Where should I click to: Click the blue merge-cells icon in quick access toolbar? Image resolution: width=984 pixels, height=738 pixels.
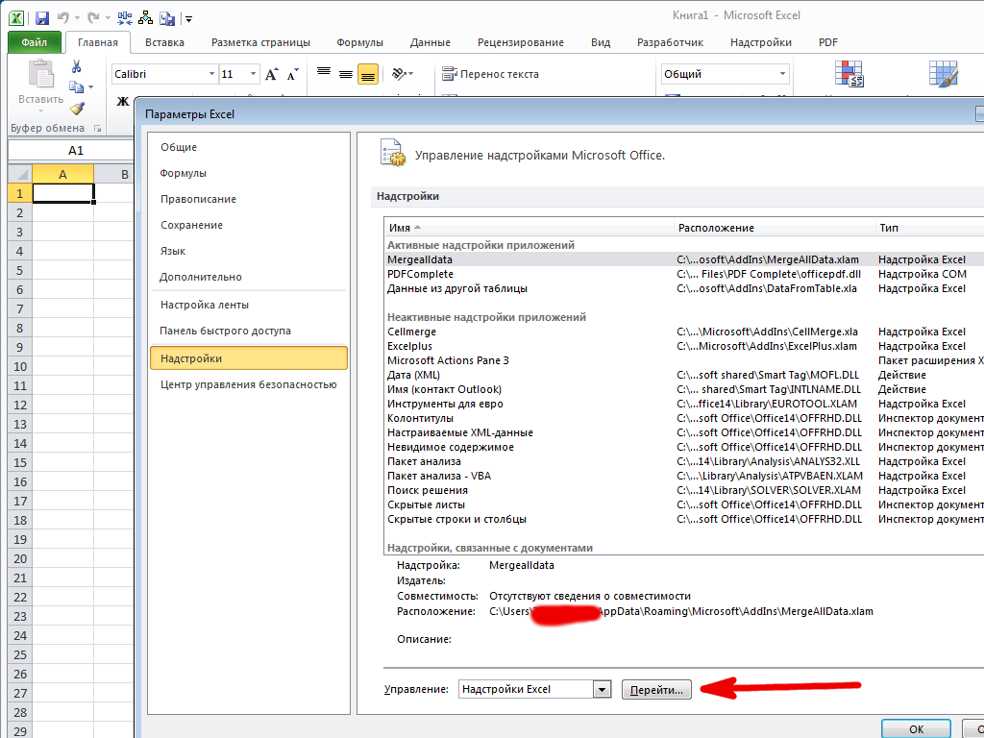point(125,18)
